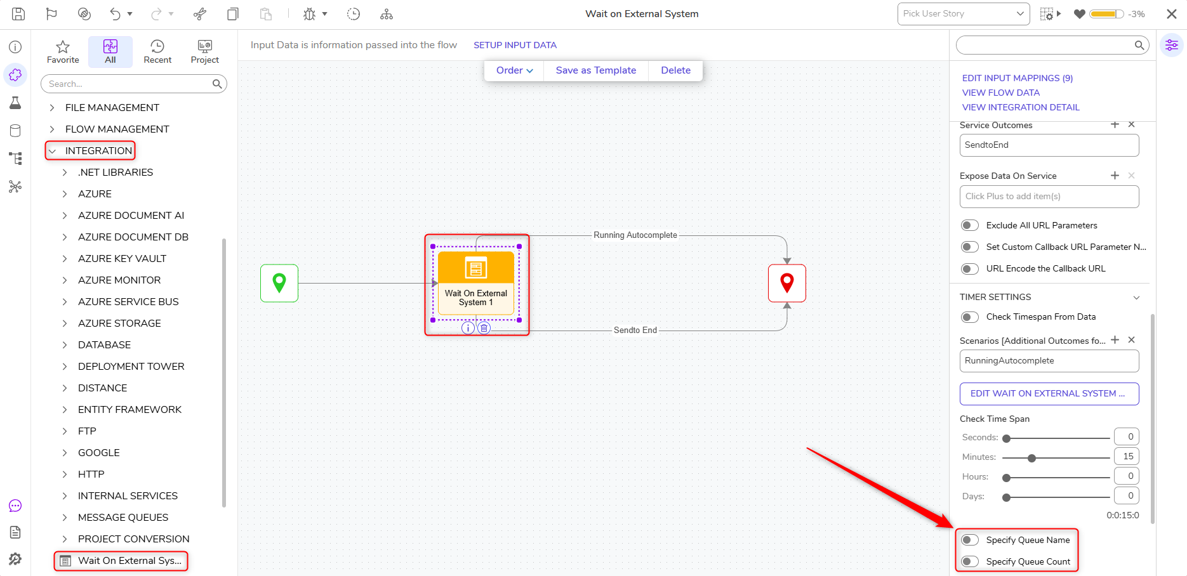The image size is (1187, 576).
Task: Select the Wait On External System 1 step
Action: (x=476, y=283)
